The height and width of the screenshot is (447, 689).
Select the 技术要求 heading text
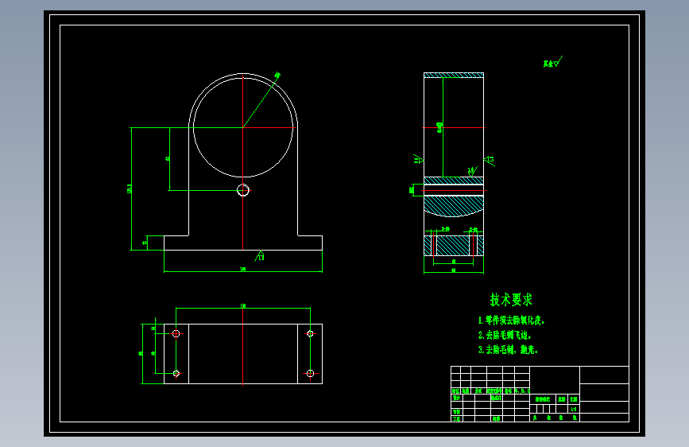tap(511, 300)
